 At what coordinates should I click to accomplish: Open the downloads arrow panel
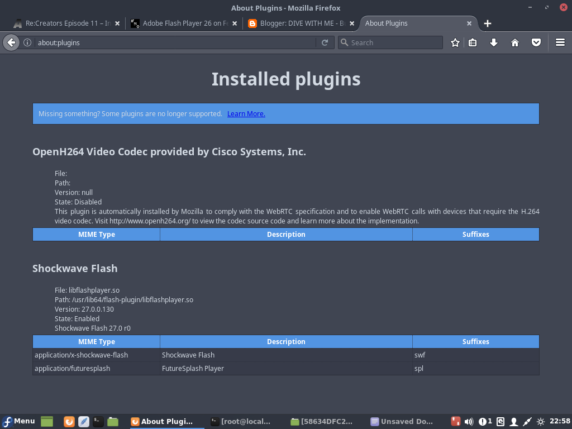pos(494,42)
